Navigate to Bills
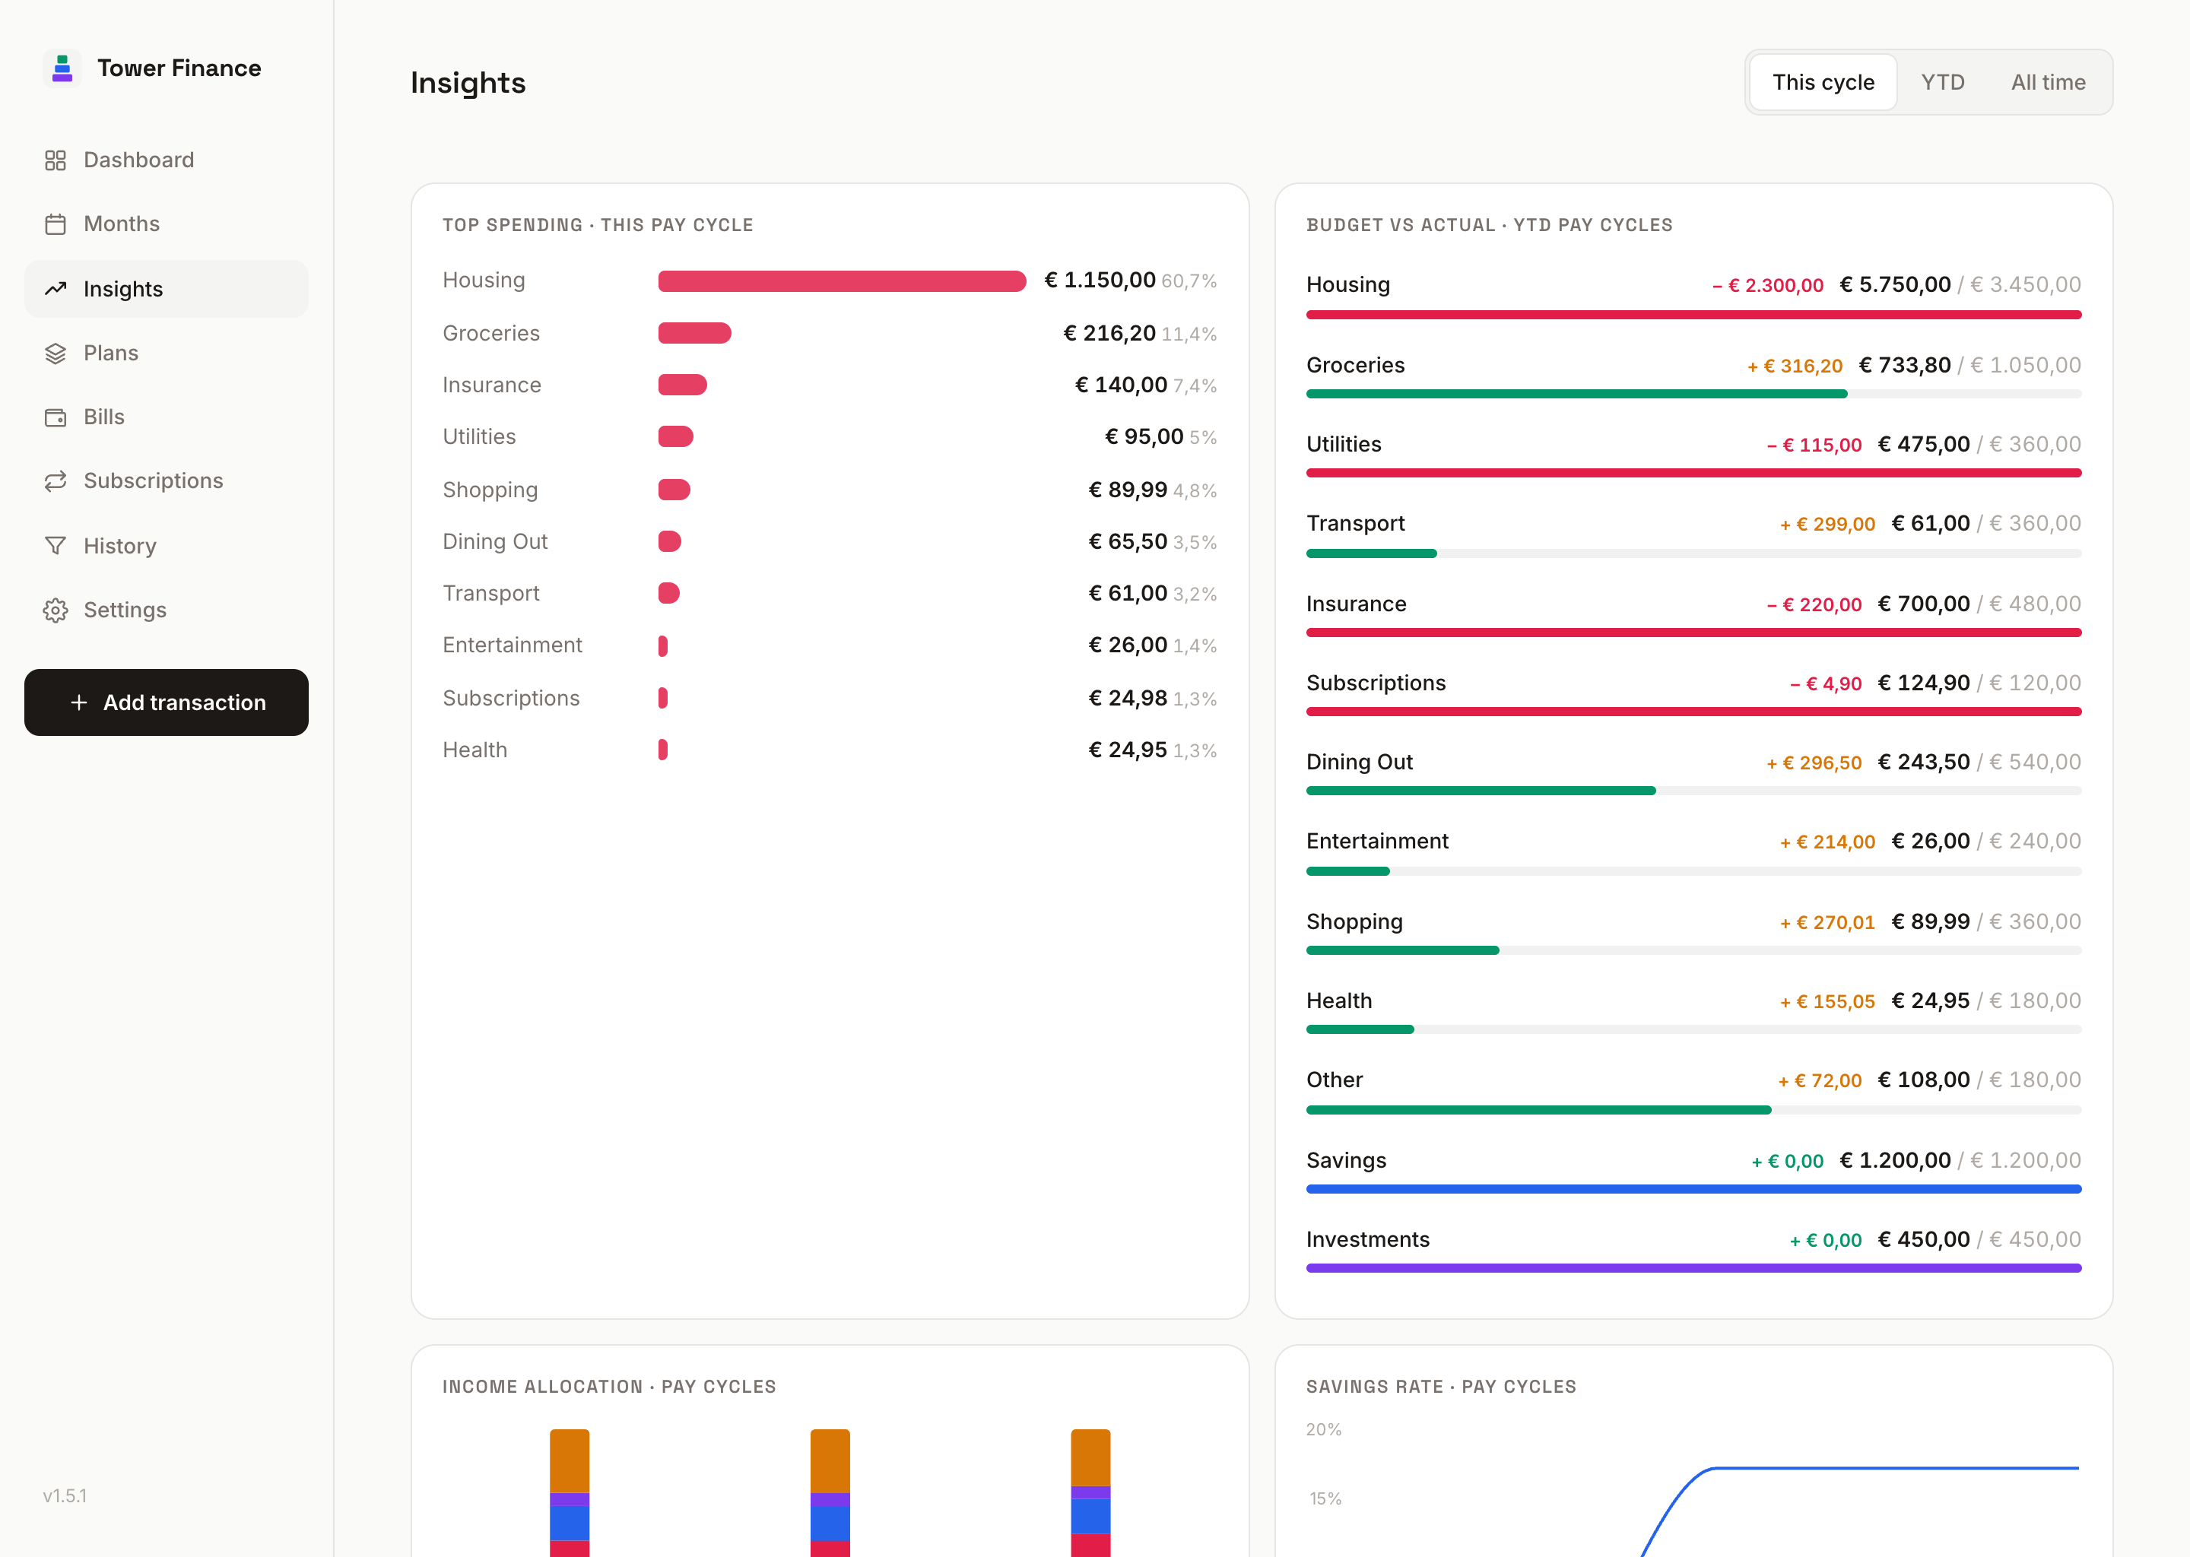The width and height of the screenshot is (2190, 1557). click(x=166, y=417)
